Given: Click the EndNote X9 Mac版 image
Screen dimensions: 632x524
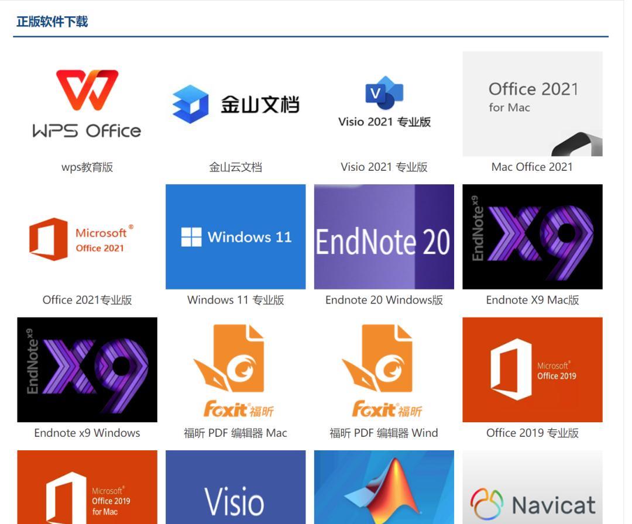Looking at the screenshot, I should coord(533,237).
